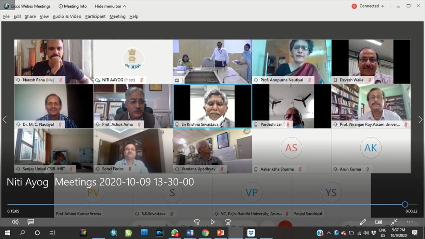Open the Share menu
425x239 pixels.
point(30,16)
